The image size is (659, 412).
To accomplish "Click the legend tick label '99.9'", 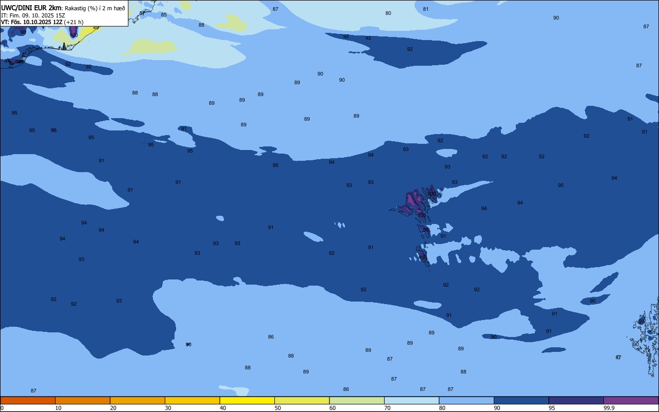I will pyautogui.click(x=610, y=408).
